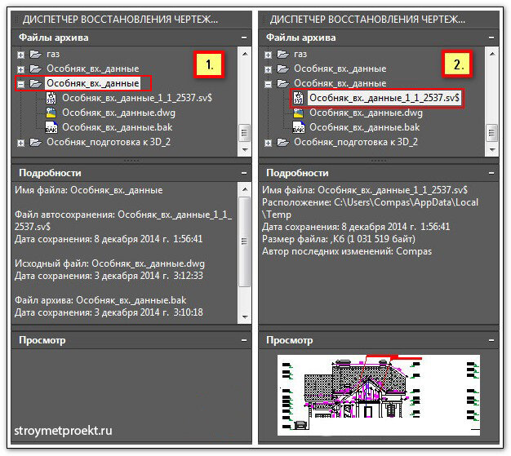Image resolution: width=511 pixels, height=456 pixels.
Task: Select Особняк_вх._данные.bak in right panel tree
Action: 364,127
